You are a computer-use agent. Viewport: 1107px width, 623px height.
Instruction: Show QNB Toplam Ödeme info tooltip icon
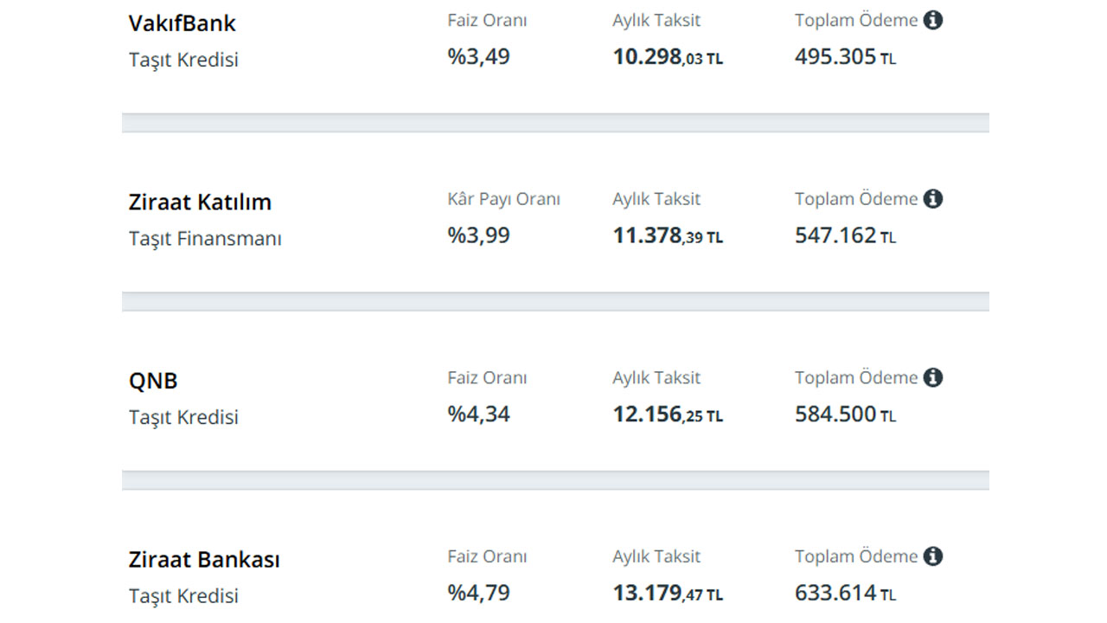click(932, 378)
